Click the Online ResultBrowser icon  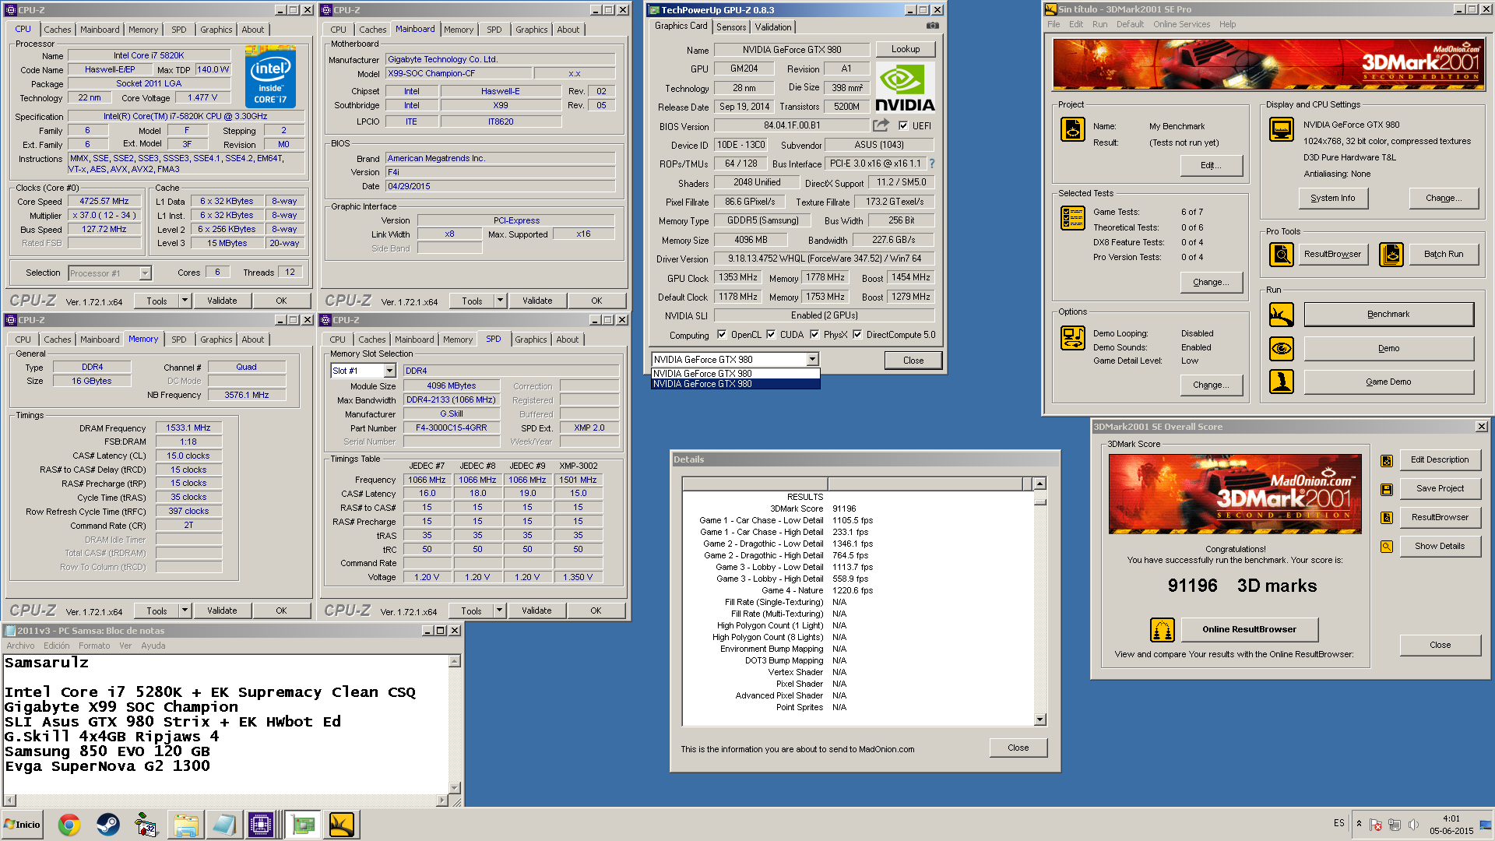tap(1162, 629)
